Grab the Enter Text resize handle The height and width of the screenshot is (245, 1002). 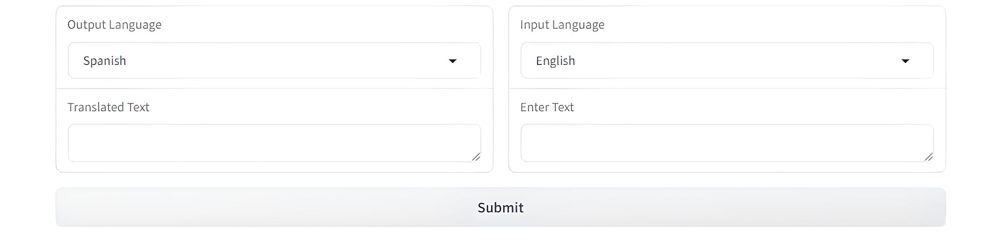point(929,157)
